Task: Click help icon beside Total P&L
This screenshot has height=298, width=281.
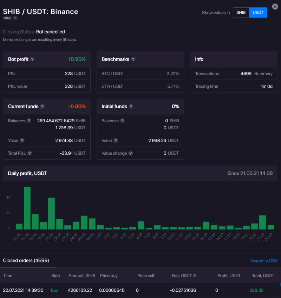Action: tap(30, 153)
